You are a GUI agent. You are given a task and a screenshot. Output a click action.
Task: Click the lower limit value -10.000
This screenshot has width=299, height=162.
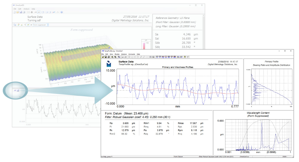coord(110,103)
